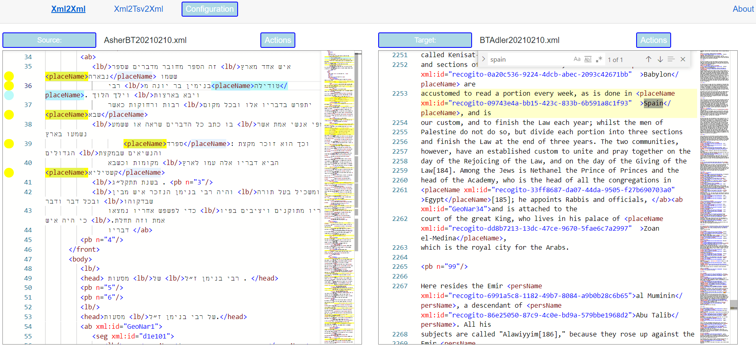Open the Source panel Actions menu

278,40
